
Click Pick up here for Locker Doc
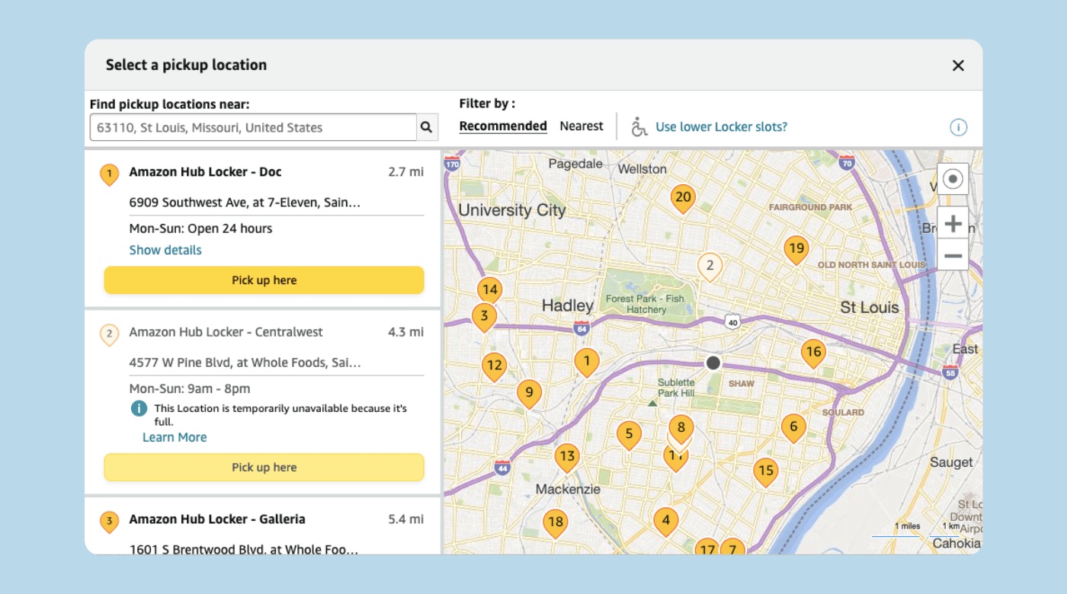click(x=264, y=279)
